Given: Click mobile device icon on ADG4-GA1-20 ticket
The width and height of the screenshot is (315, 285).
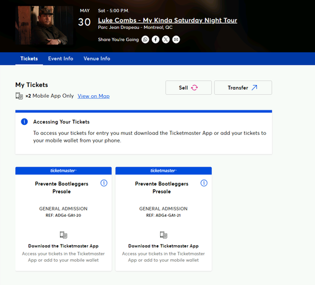Looking at the screenshot, I should (x=64, y=235).
